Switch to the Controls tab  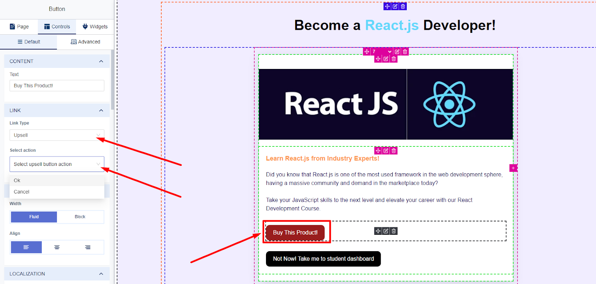point(57,26)
